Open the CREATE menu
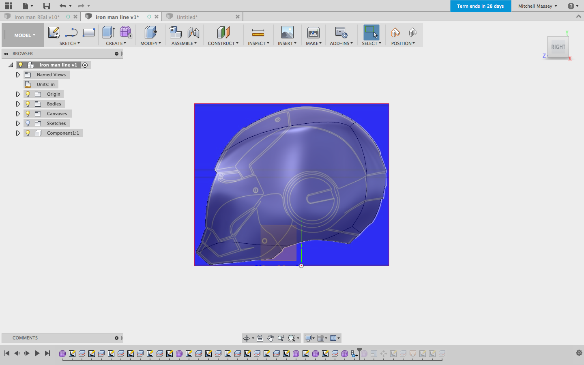 (x=116, y=43)
